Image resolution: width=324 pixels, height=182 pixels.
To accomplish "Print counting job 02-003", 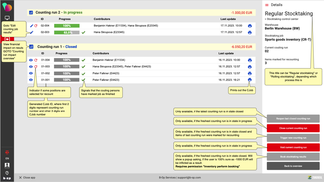I will pos(250,33).
